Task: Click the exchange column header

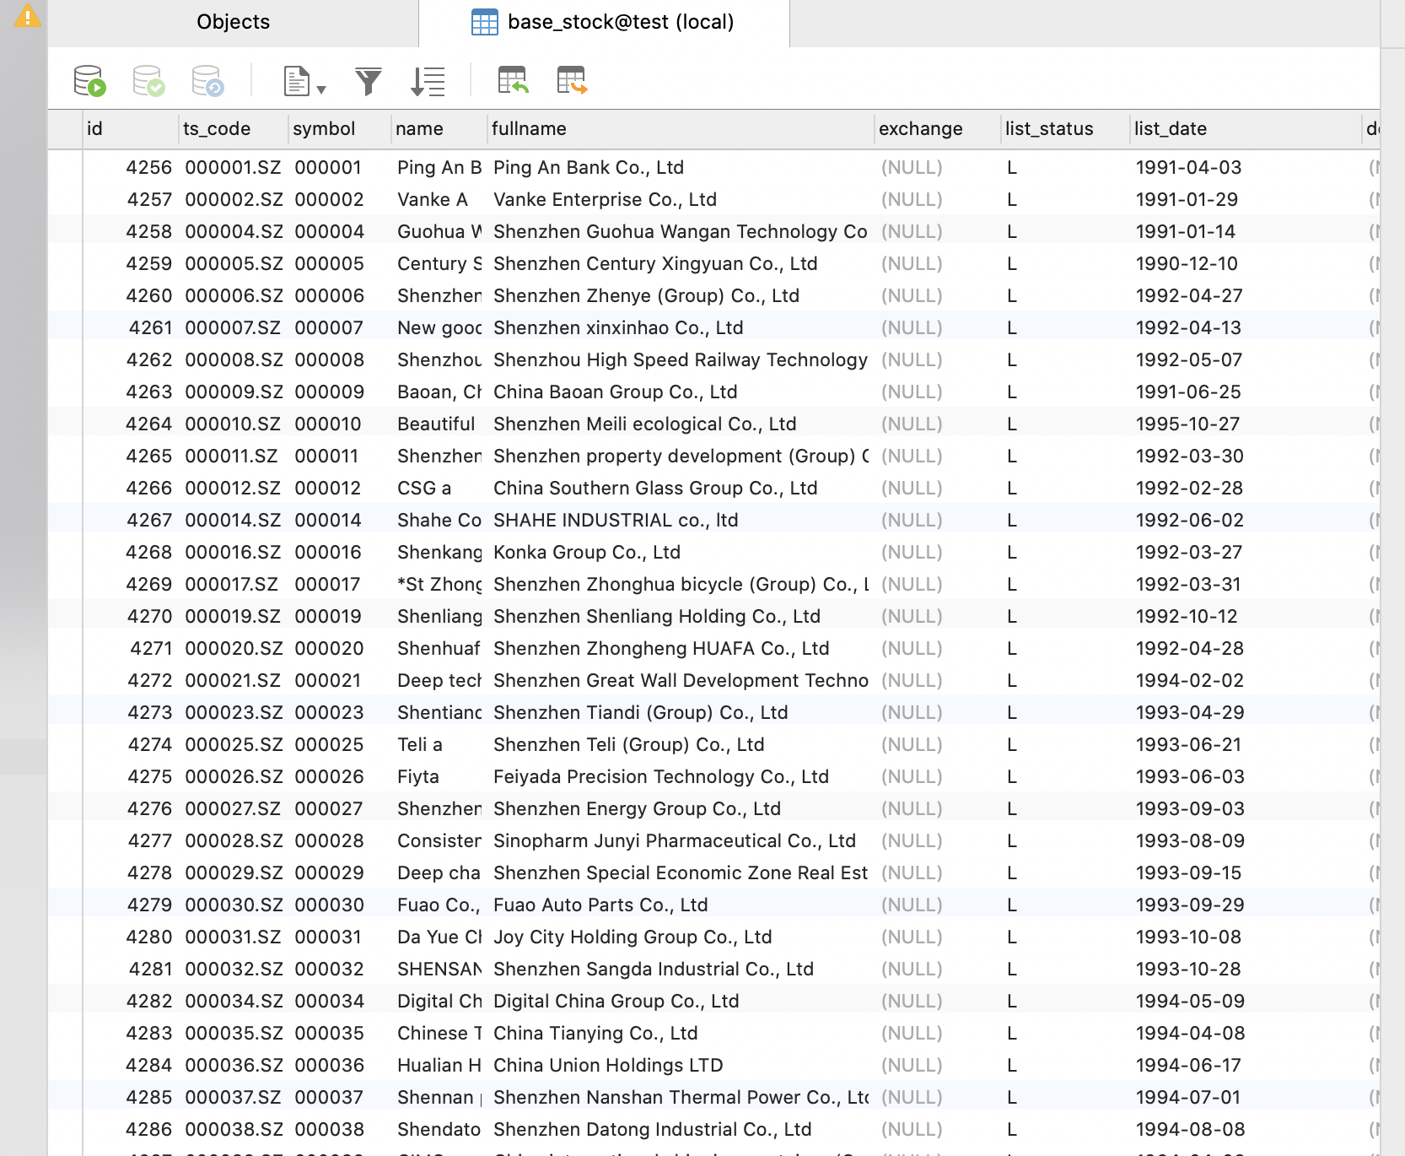Action: coord(938,129)
